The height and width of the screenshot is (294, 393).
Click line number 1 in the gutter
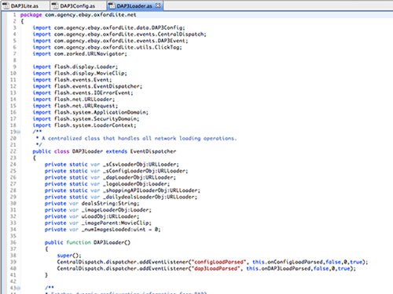click(x=14, y=15)
